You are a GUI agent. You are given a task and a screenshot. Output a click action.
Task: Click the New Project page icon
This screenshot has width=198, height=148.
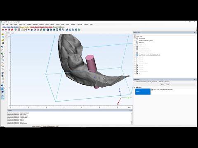pyautogui.click(x=2, y=37)
